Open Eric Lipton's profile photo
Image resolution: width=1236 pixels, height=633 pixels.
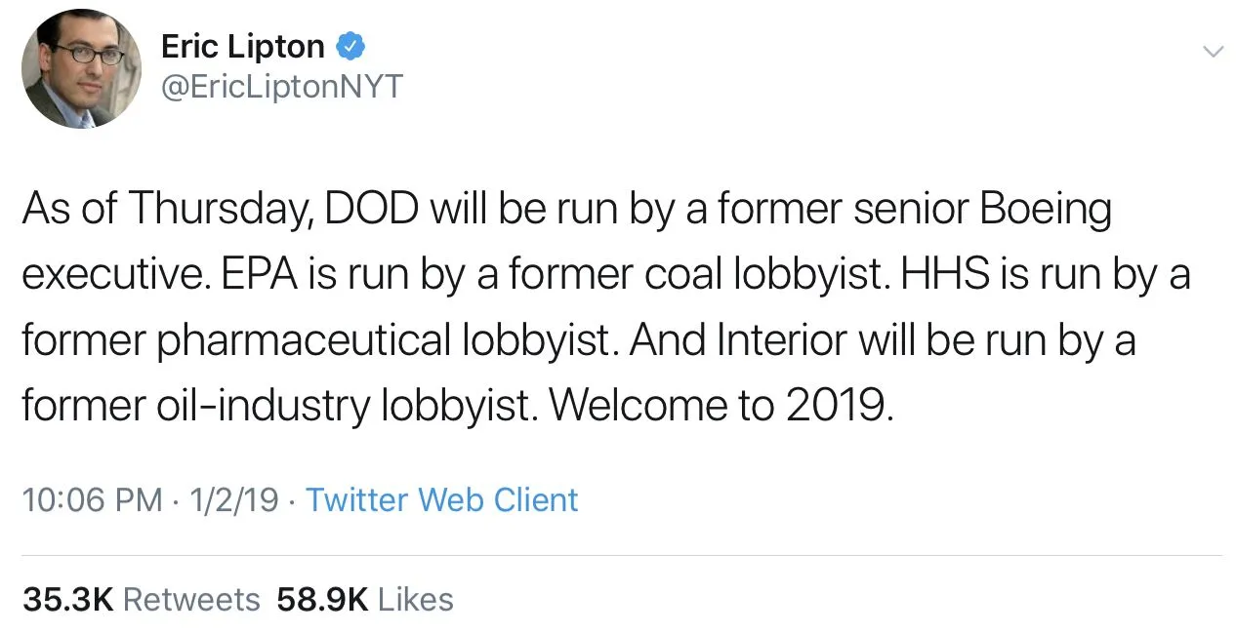point(81,68)
